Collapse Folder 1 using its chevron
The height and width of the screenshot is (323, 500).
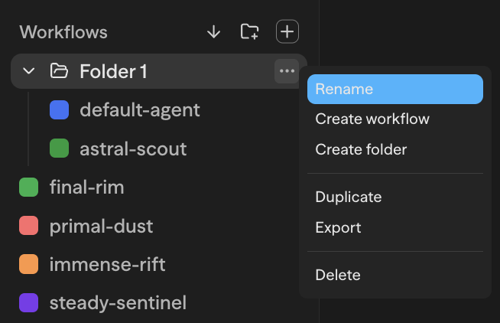coord(29,71)
